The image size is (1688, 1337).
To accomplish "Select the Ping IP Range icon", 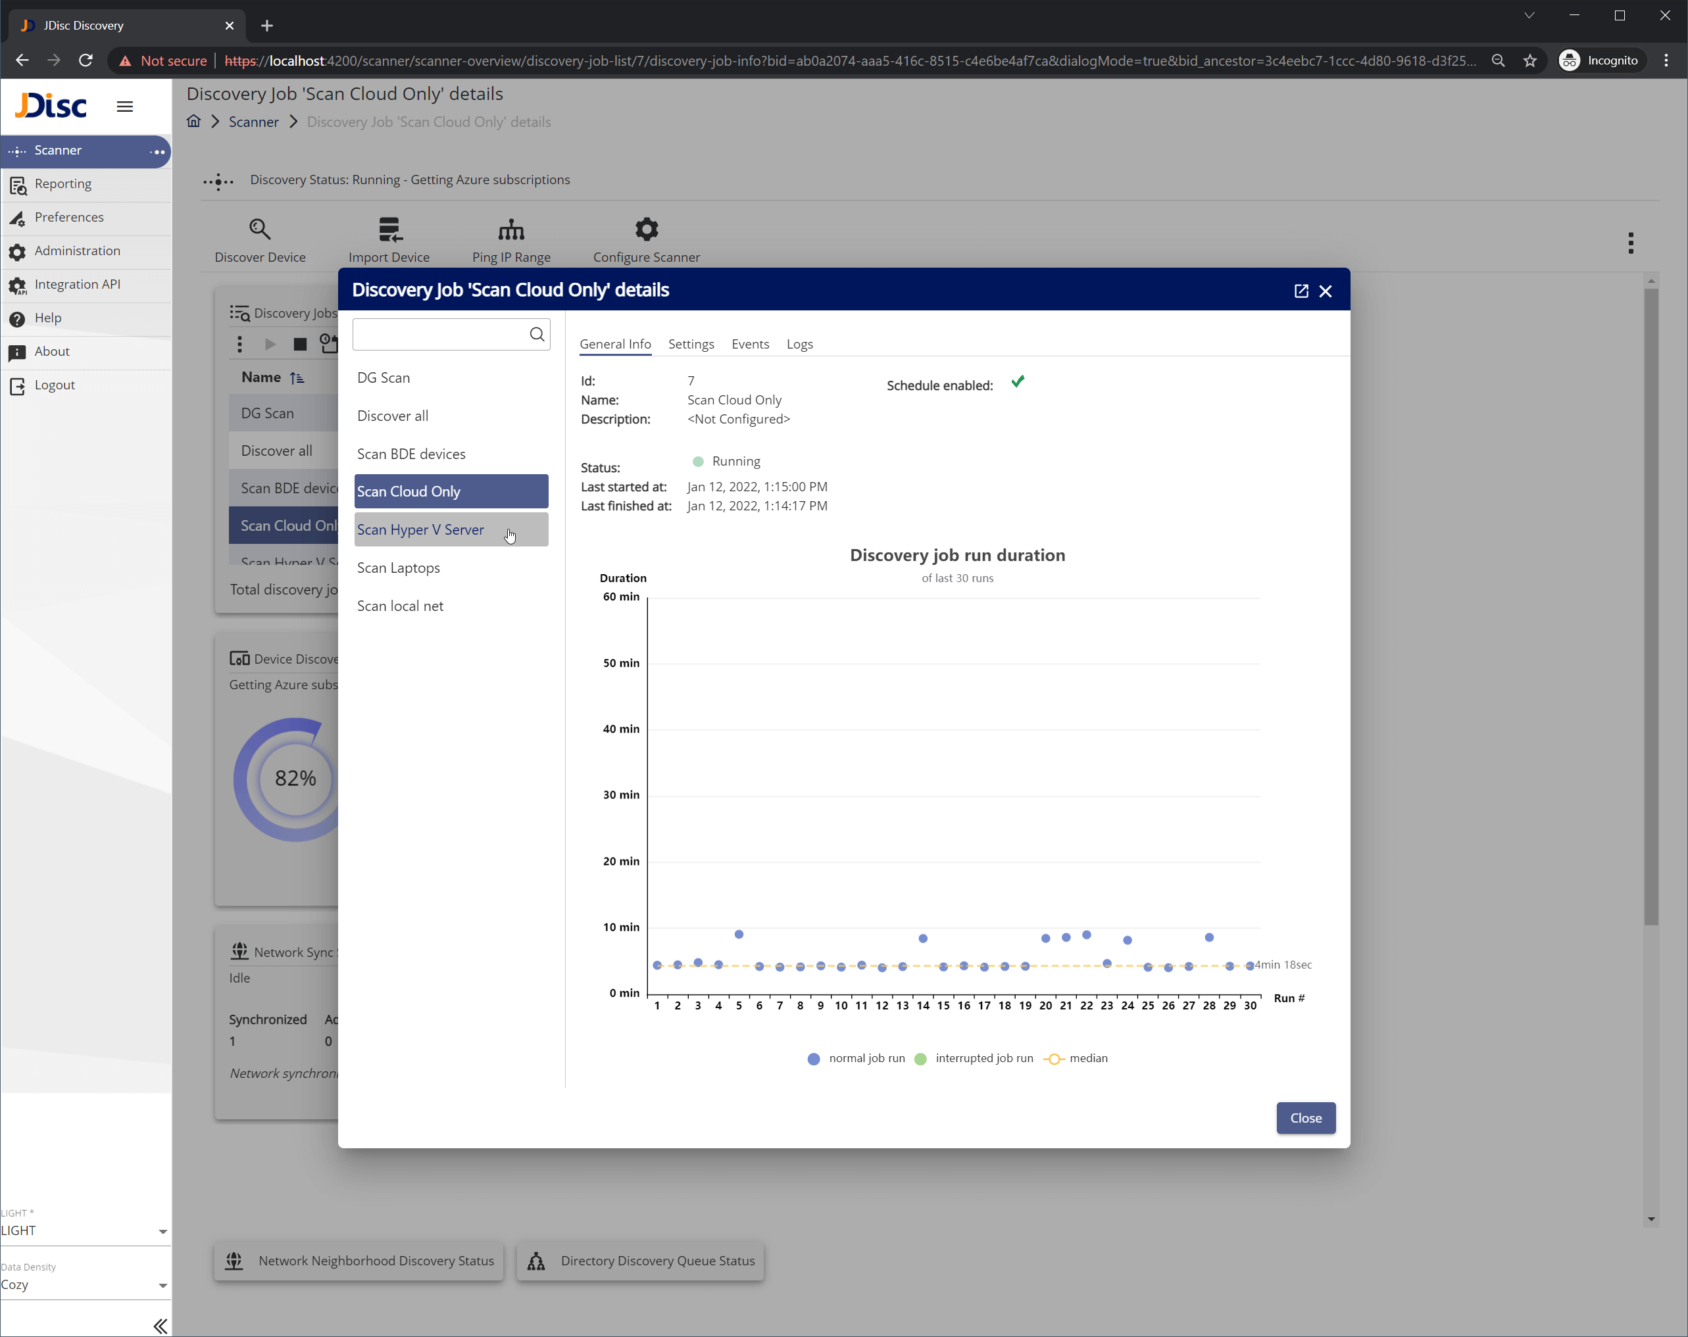I will click(511, 230).
